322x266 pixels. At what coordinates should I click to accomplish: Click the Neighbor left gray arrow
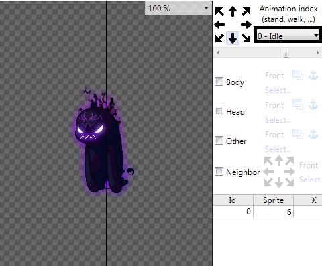tap(268, 172)
